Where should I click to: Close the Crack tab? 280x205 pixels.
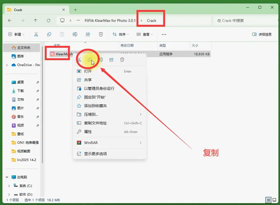[x=64, y=10]
